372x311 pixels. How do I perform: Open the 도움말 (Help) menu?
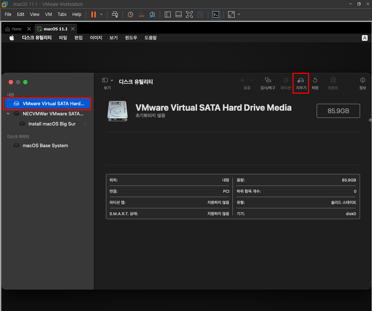point(150,38)
